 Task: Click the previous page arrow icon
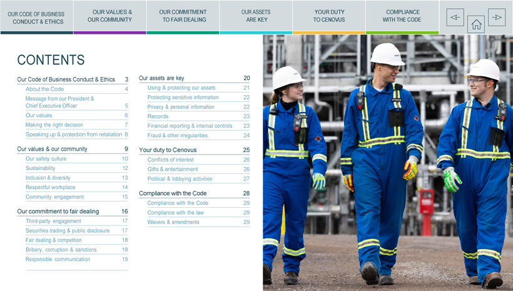(x=455, y=18)
